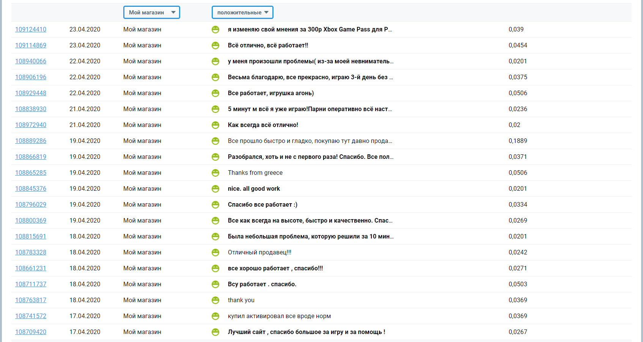Screen dimensions: 643x342
Task: Open review text "купил активировал все вроде норм"
Action: (279, 316)
